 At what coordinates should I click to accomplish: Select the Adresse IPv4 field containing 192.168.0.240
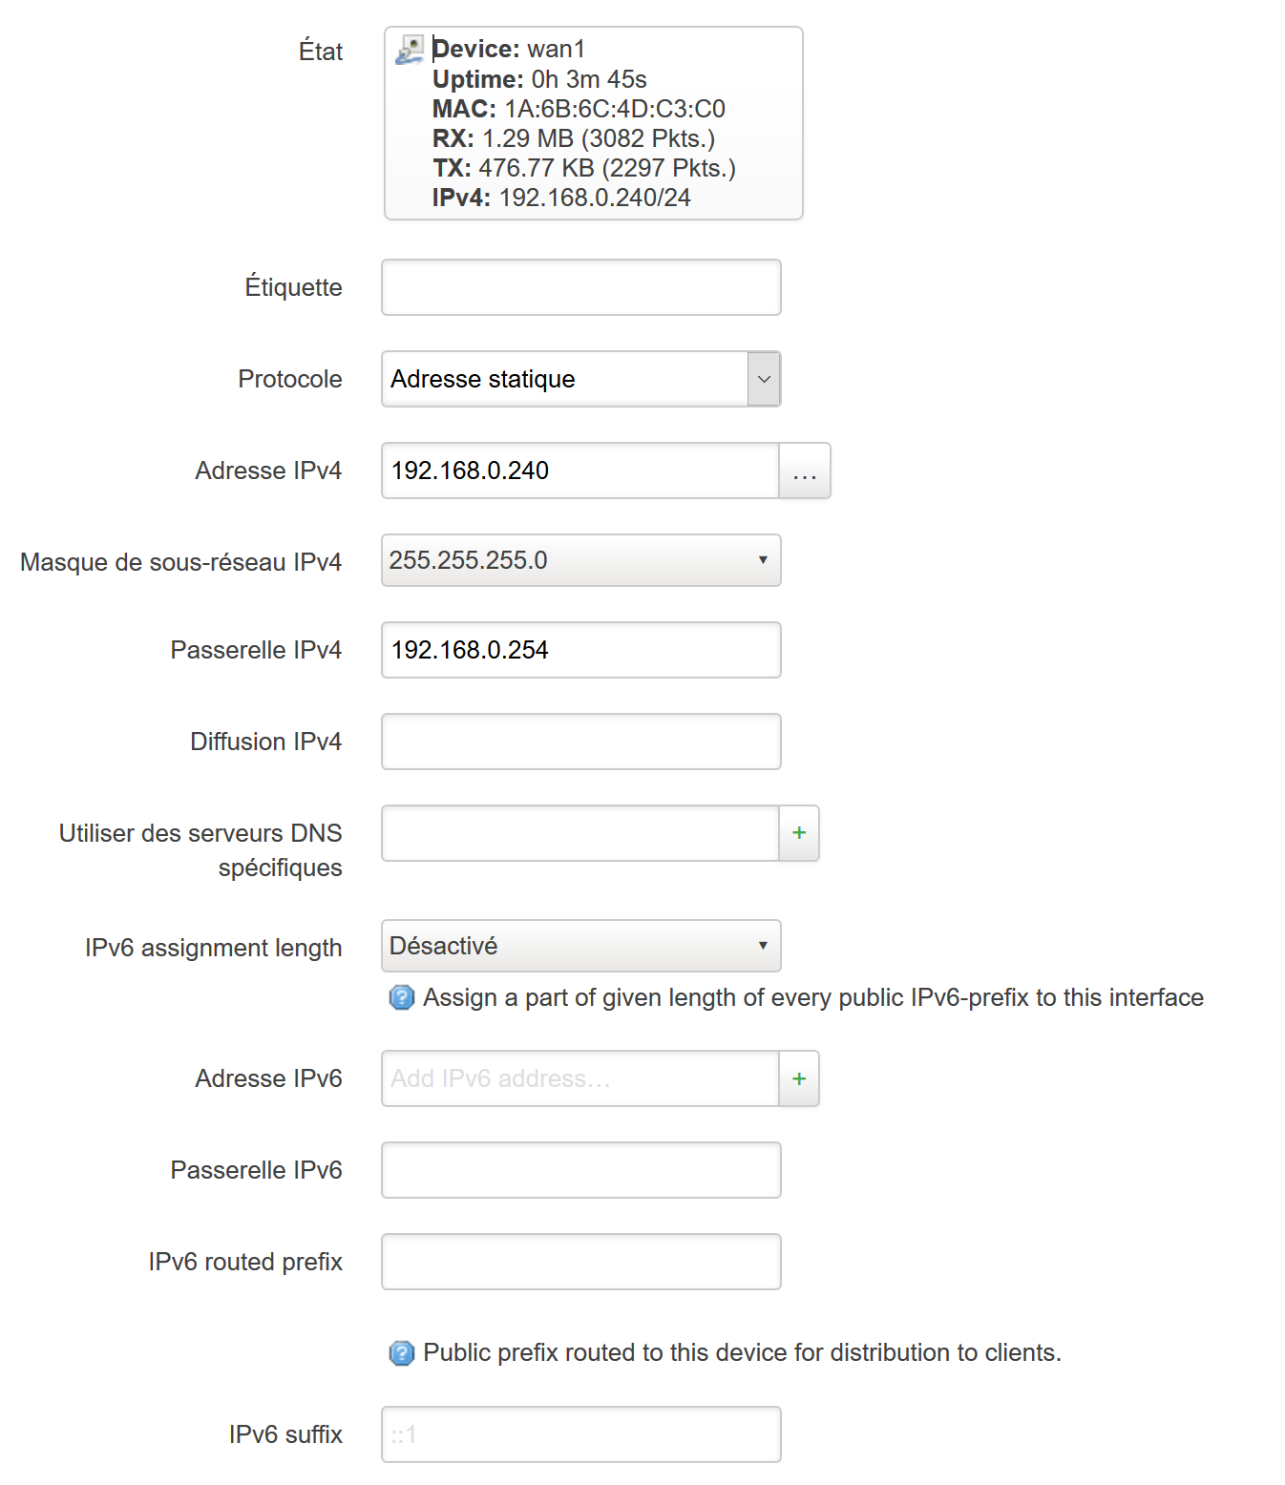pos(573,471)
